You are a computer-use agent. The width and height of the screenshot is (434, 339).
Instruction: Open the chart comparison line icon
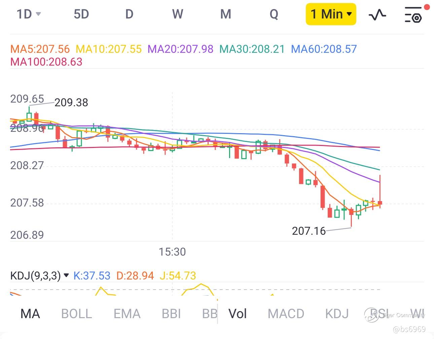pyautogui.click(x=377, y=14)
